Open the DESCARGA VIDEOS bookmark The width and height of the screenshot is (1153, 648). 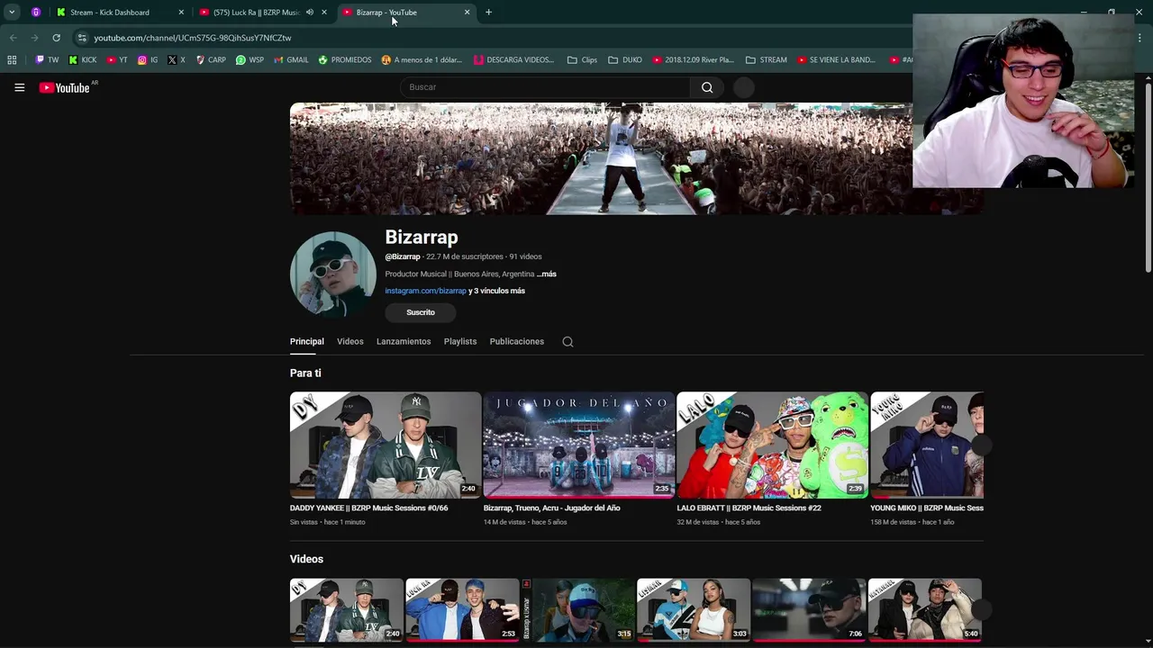coord(514,60)
